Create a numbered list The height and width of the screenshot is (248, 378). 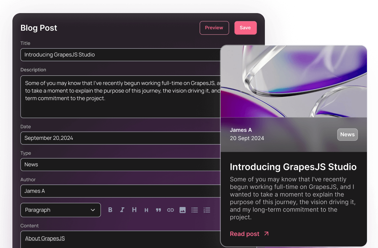point(207,210)
